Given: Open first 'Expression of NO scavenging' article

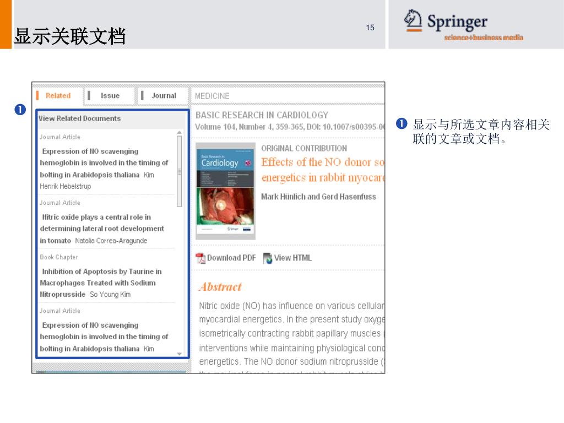Looking at the screenshot, I should (x=104, y=163).
